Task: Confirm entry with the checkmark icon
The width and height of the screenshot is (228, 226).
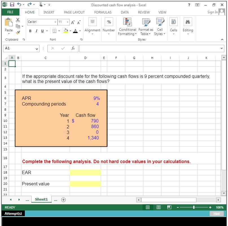Action: pyautogui.click(x=63, y=48)
